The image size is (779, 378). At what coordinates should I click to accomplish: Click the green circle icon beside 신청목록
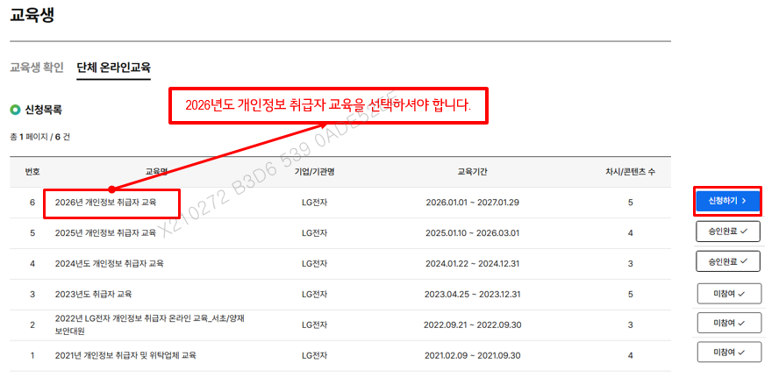15,111
